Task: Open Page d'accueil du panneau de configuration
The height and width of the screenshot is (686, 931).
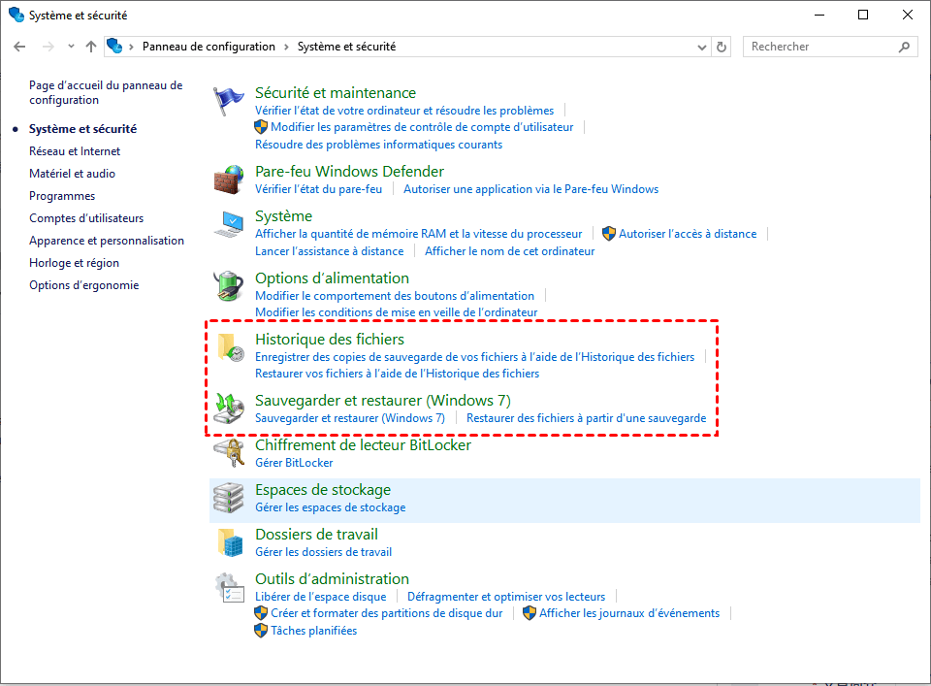Action: 106,92
